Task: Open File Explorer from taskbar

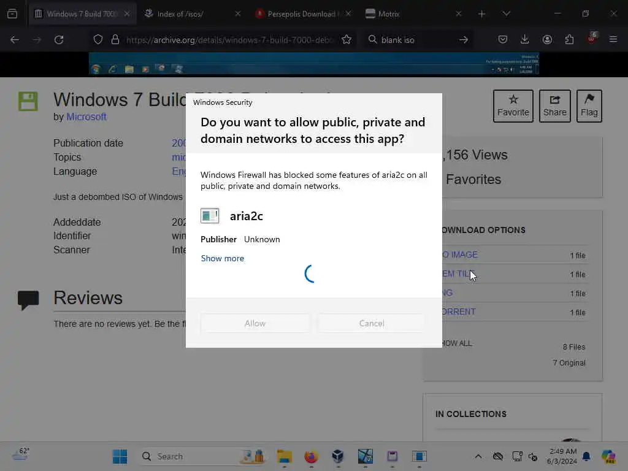Action: click(x=285, y=456)
